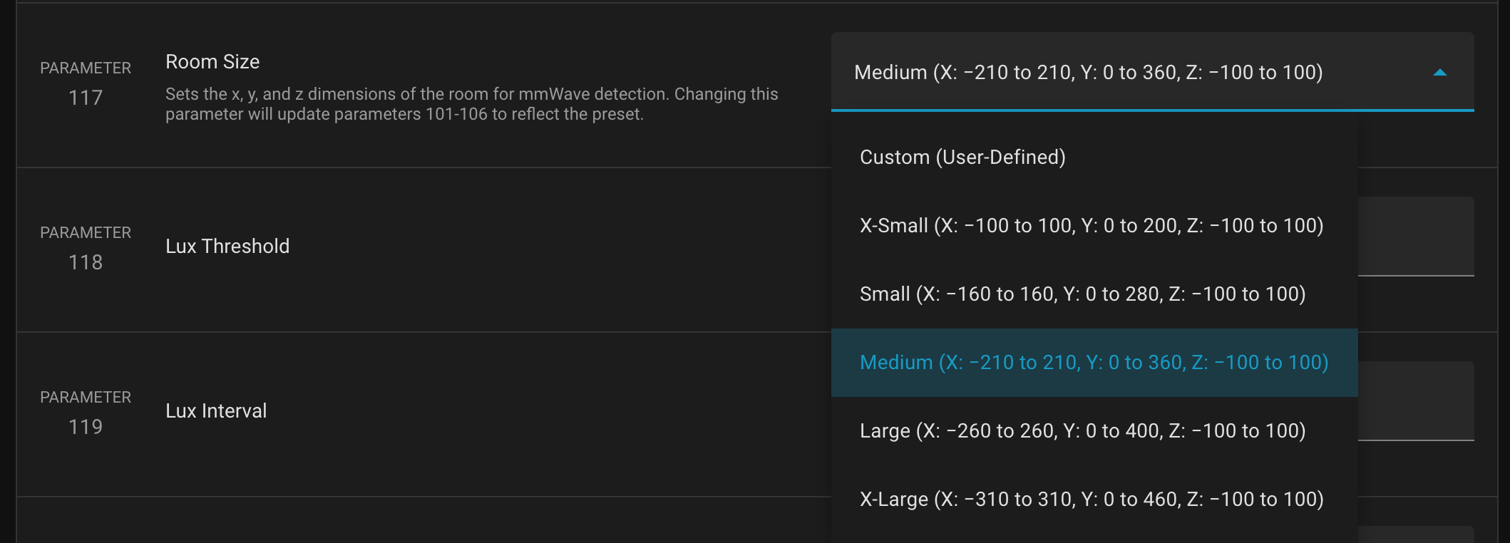Pick the Small room size option
Image resolution: width=1510 pixels, height=543 pixels.
tap(1082, 294)
